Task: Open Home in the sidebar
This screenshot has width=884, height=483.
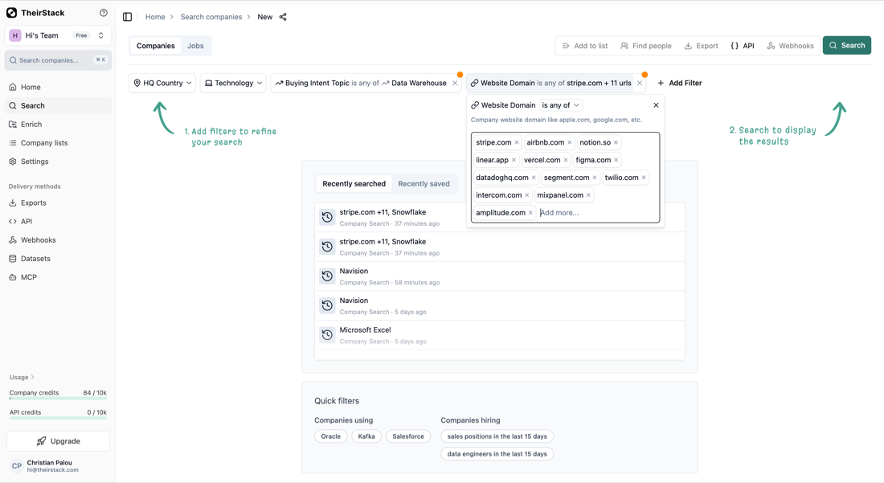Action: (58, 87)
